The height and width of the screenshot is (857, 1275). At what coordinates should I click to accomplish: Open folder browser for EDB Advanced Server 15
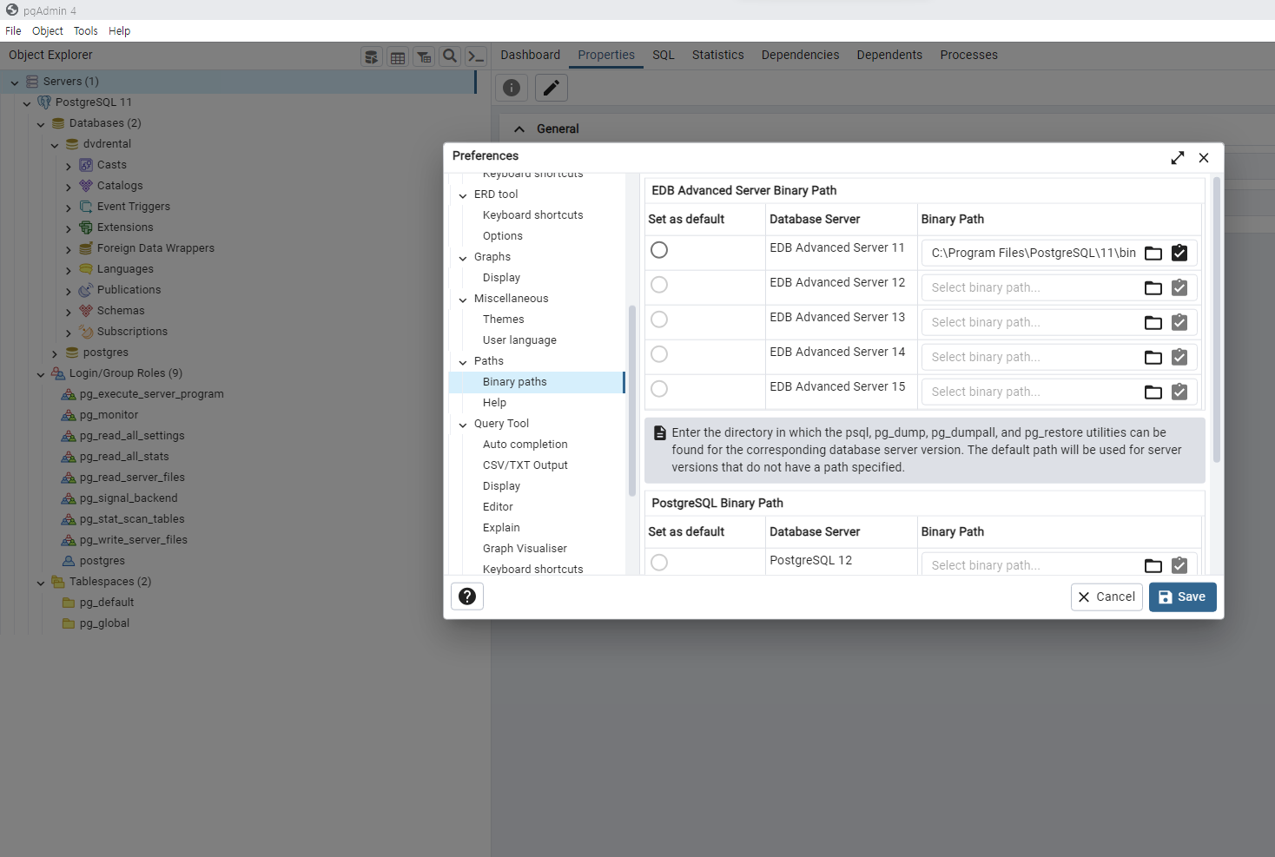click(1153, 392)
